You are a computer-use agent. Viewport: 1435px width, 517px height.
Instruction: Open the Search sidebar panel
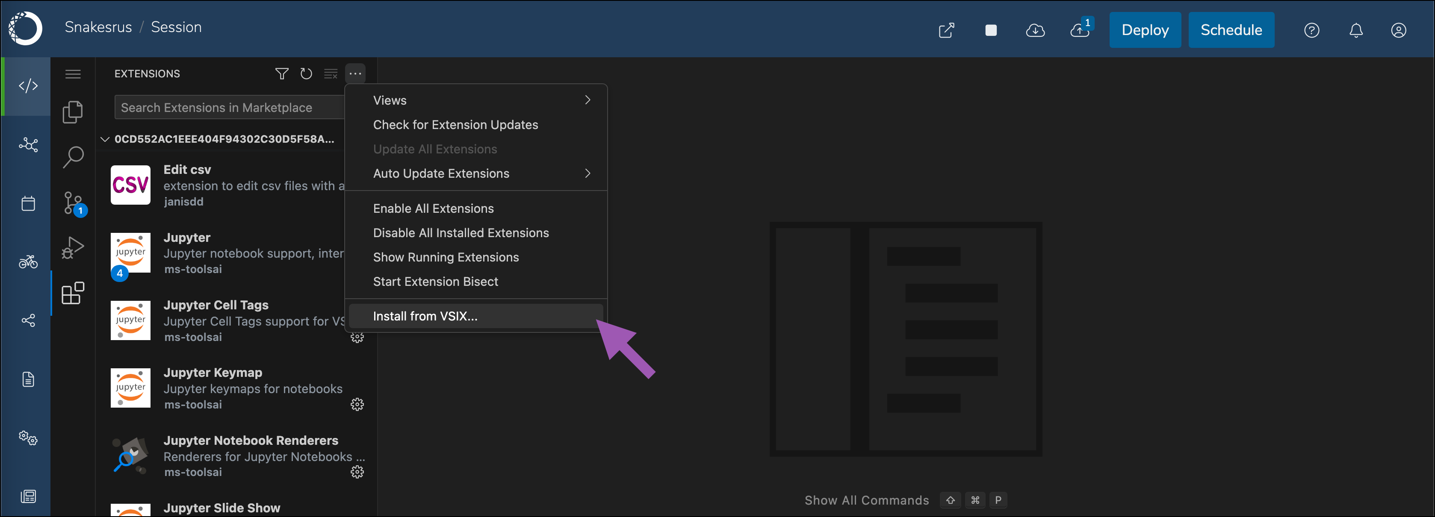pos(73,157)
